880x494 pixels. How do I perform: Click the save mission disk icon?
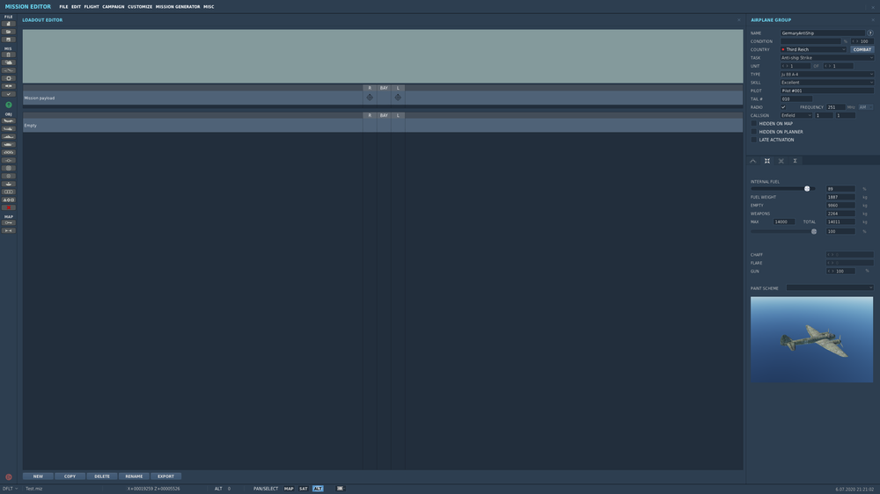tap(9, 40)
